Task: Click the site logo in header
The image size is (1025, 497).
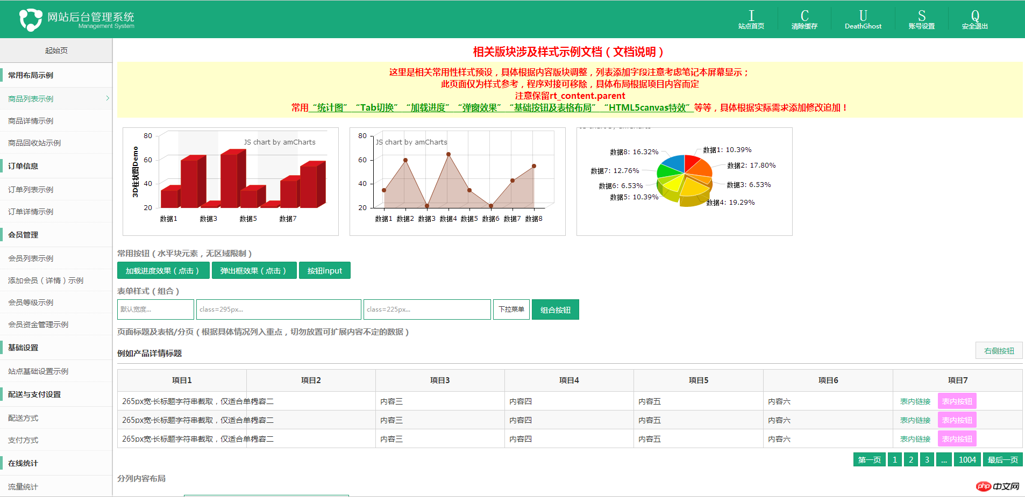Action: point(31,20)
